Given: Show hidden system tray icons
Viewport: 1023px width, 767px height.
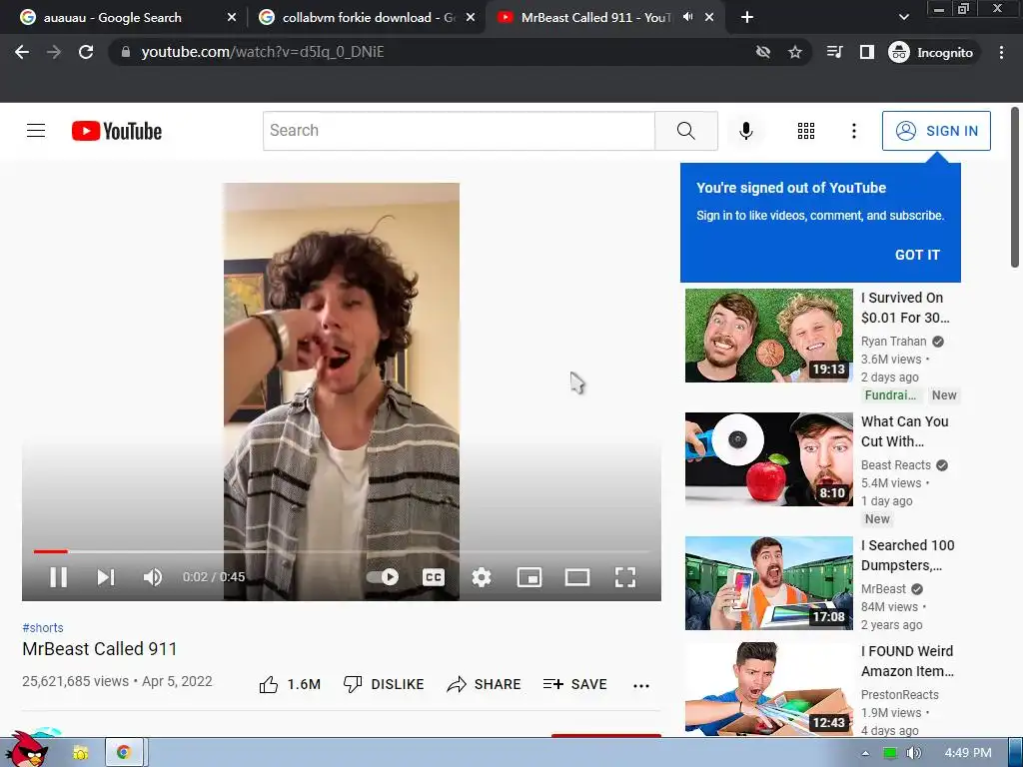Looking at the screenshot, I should coord(866,753).
